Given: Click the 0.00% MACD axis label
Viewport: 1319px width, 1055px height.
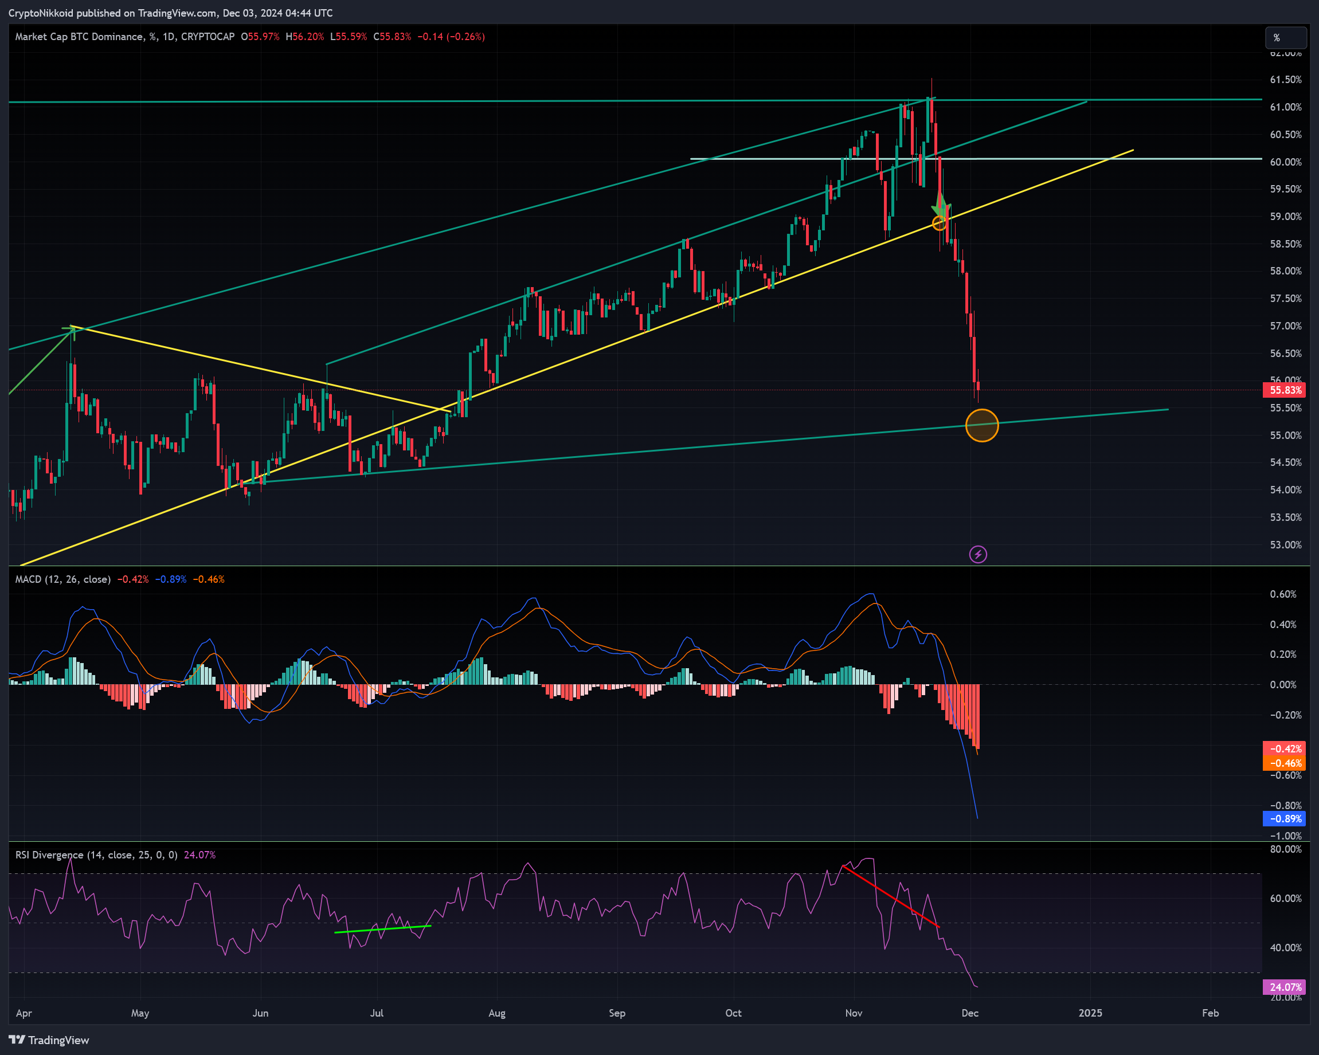Looking at the screenshot, I should point(1283,685).
